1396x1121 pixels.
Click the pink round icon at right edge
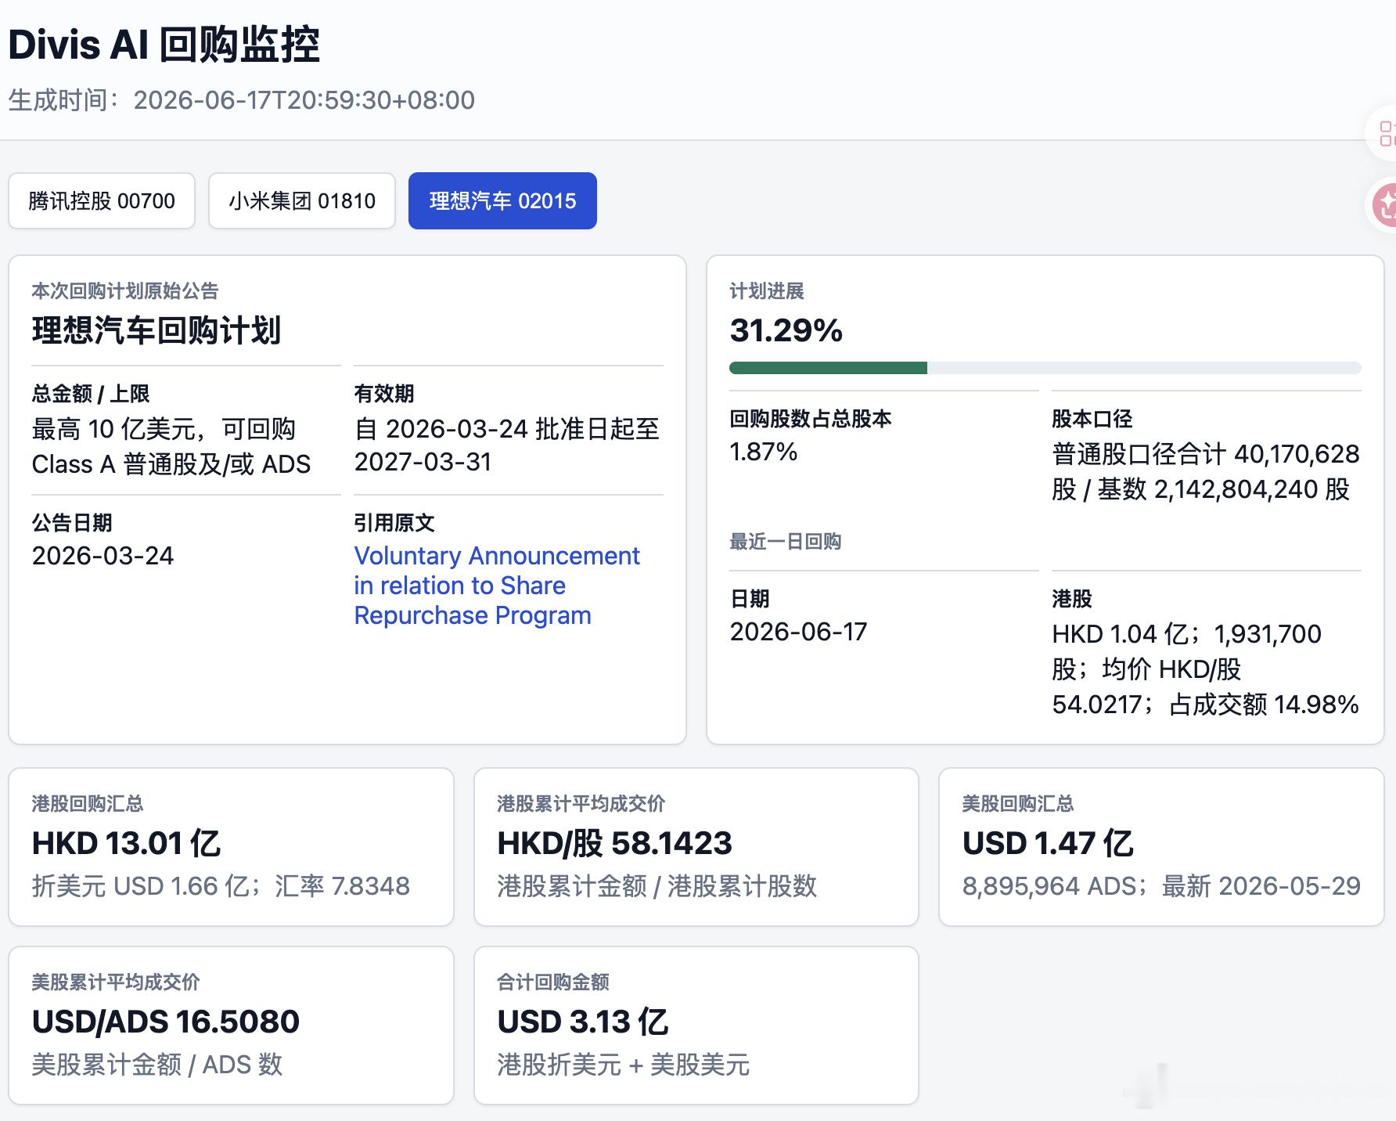pyautogui.click(x=1385, y=205)
